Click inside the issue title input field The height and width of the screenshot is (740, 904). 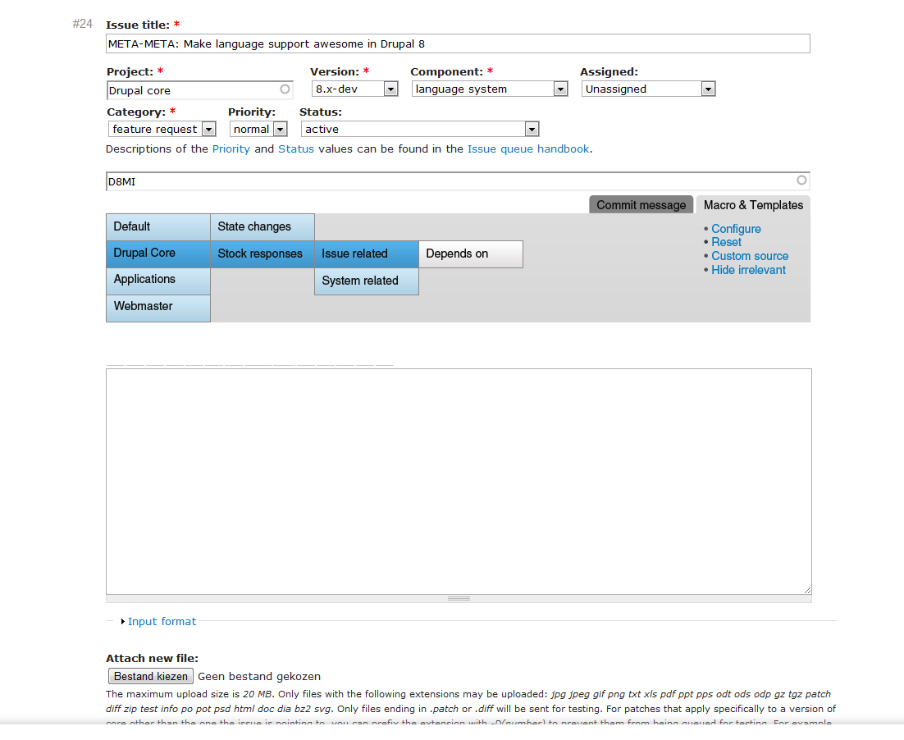tap(457, 43)
